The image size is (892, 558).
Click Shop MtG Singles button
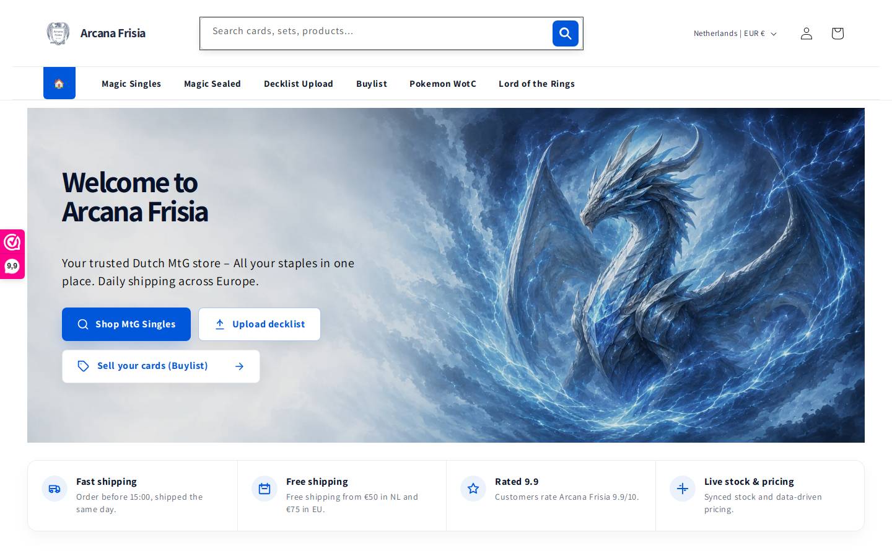[126, 324]
